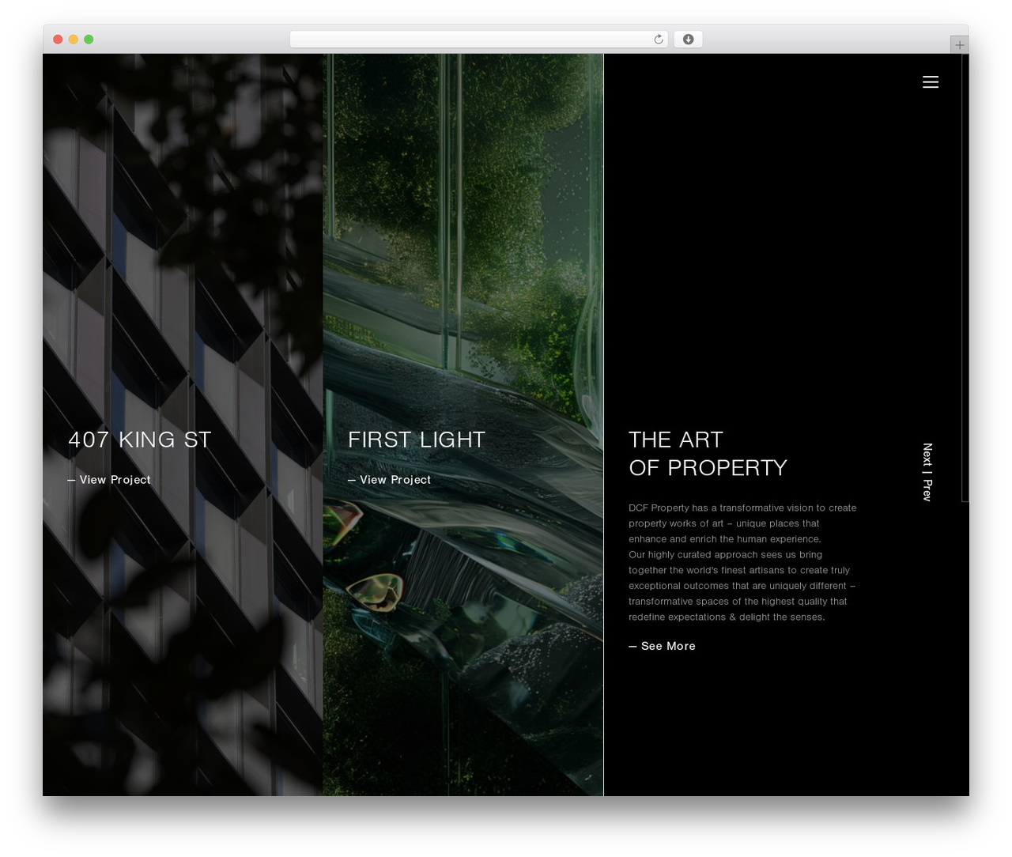This screenshot has height=857, width=1012.
Task: Open the hamburger menu icon
Action: point(931,82)
